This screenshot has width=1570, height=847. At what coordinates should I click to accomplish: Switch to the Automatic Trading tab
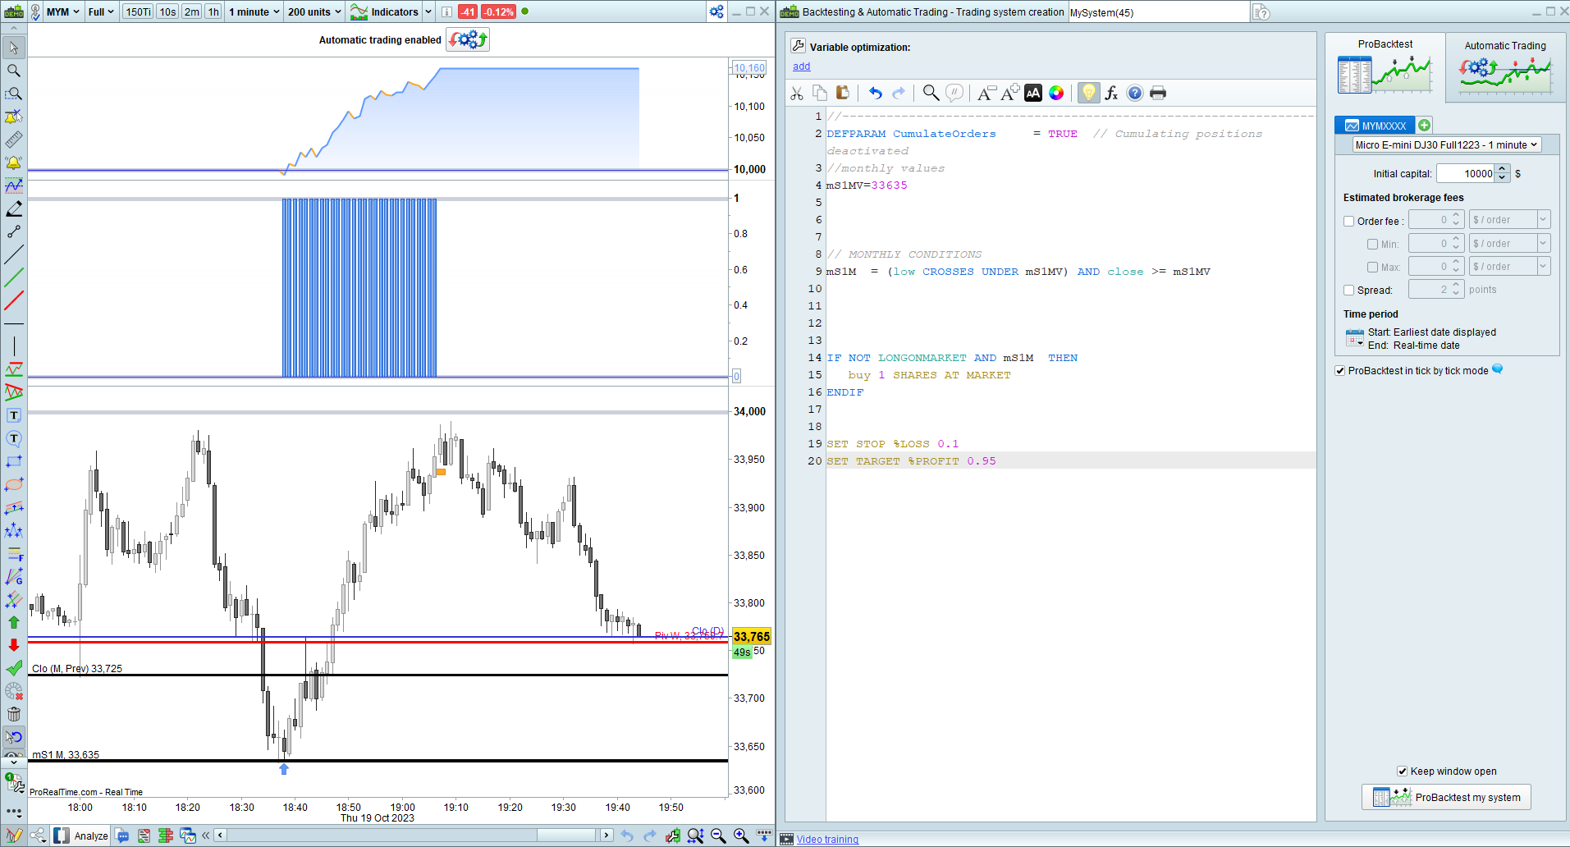(x=1505, y=67)
